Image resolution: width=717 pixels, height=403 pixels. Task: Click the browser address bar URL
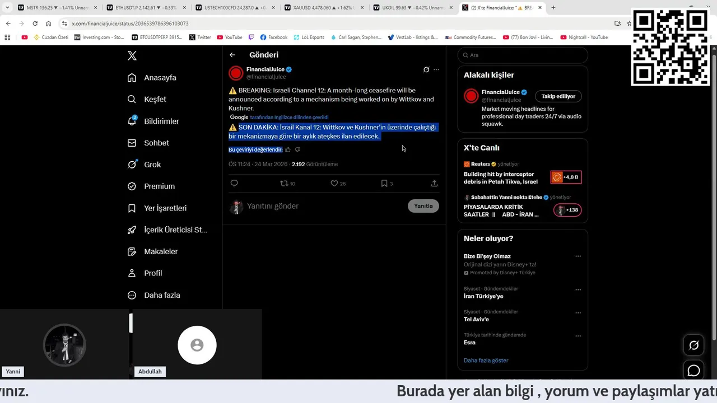[130, 24]
